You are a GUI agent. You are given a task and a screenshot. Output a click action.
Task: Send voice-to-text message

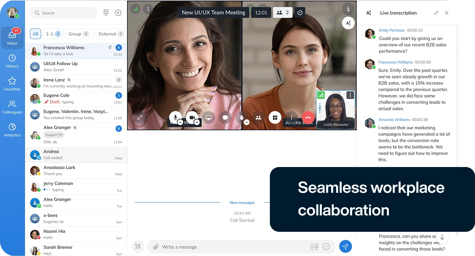click(315, 247)
